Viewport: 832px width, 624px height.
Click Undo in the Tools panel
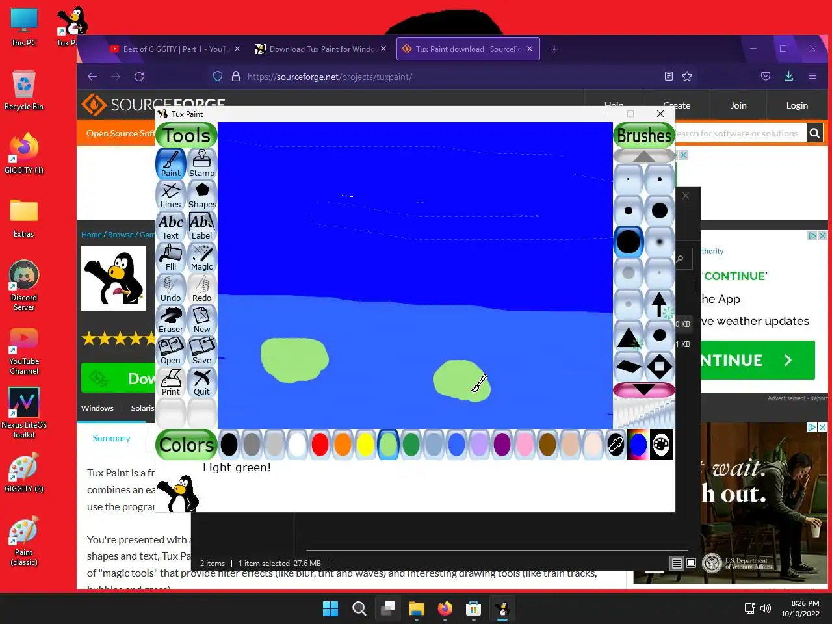pyautogui.click(x=171, y=289)
